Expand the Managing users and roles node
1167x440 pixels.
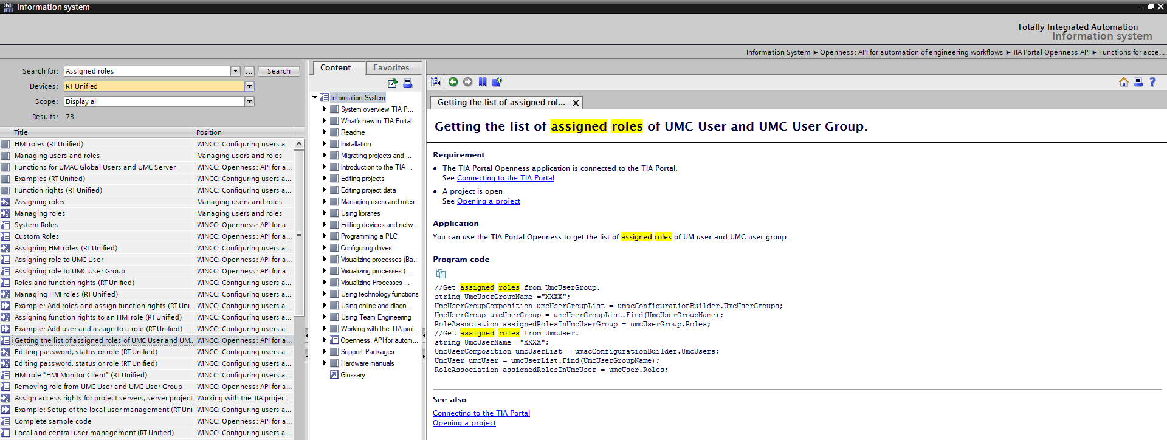click(325, 202)
